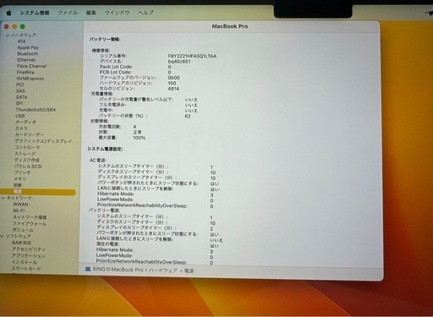Select グラフィックス/ディスプレイ in the sidebar

(43, 141)
